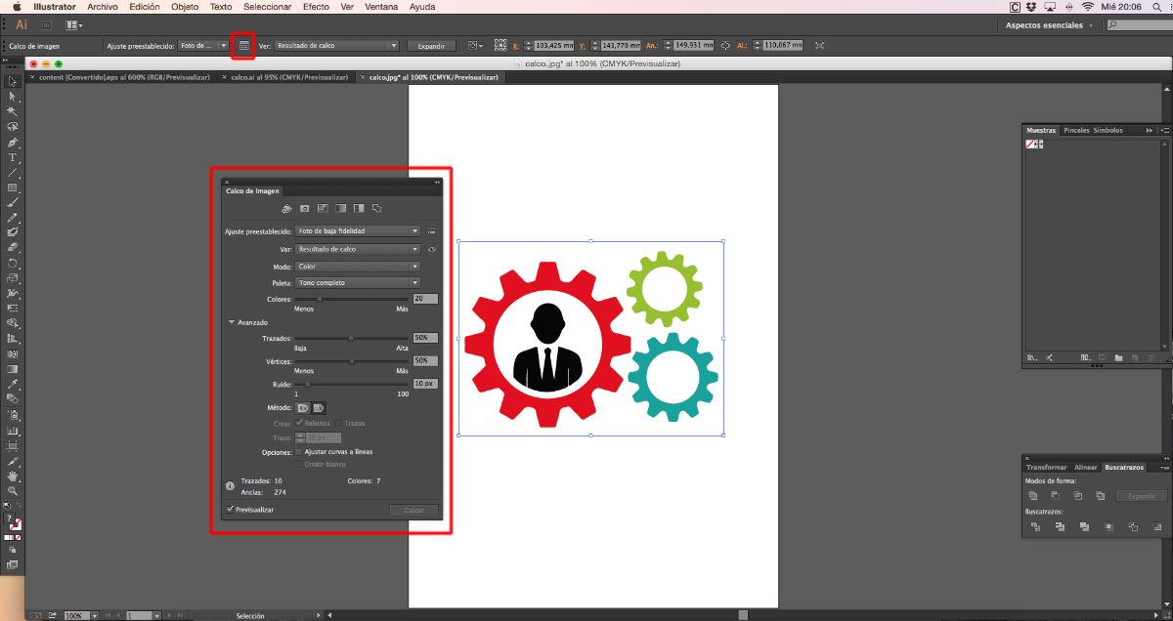The width and height of the screenshot is (1173, 621).
Task: Click the Auto-Color preset icon in Calco panel
Action: click(x=286, y=209)
